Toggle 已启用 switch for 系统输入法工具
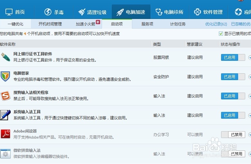251x164 pixels. [x=233, y=115]
